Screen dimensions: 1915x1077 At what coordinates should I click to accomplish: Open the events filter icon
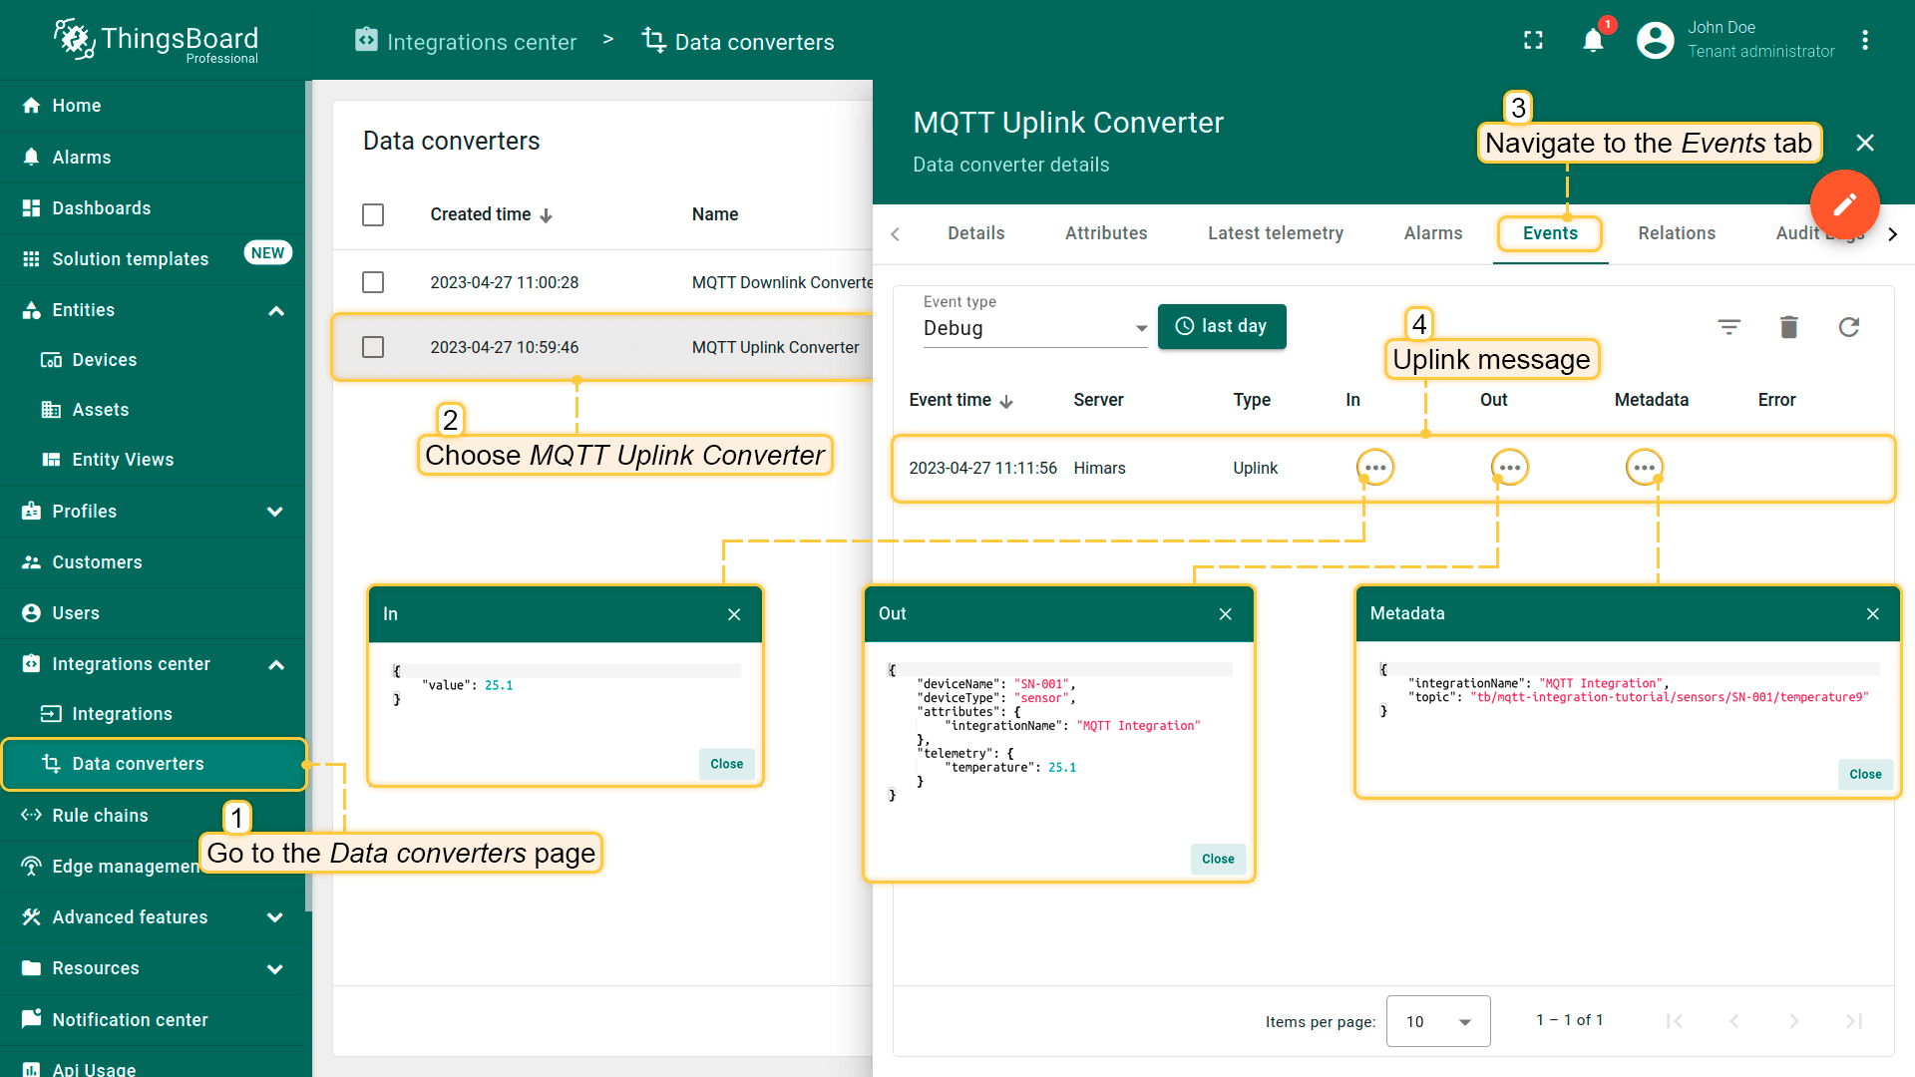tap(1728, 327)
